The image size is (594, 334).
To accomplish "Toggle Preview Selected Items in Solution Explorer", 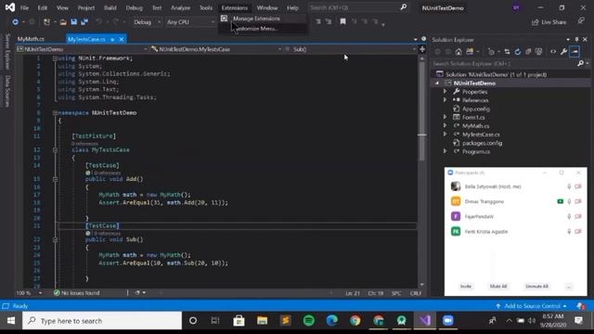I will tap(575, 52).
